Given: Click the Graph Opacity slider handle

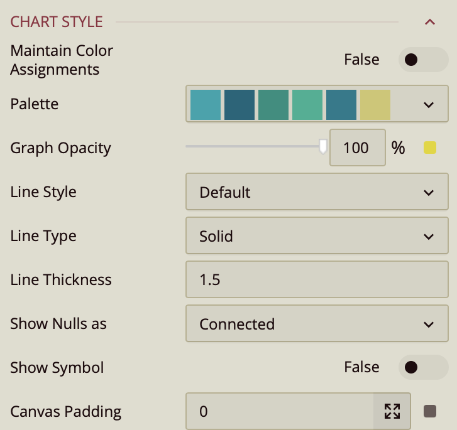Looking at the screenshot, I should [323, 146].
